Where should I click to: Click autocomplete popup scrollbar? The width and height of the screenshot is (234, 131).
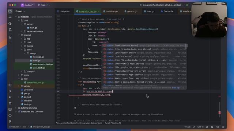[186, 46]
